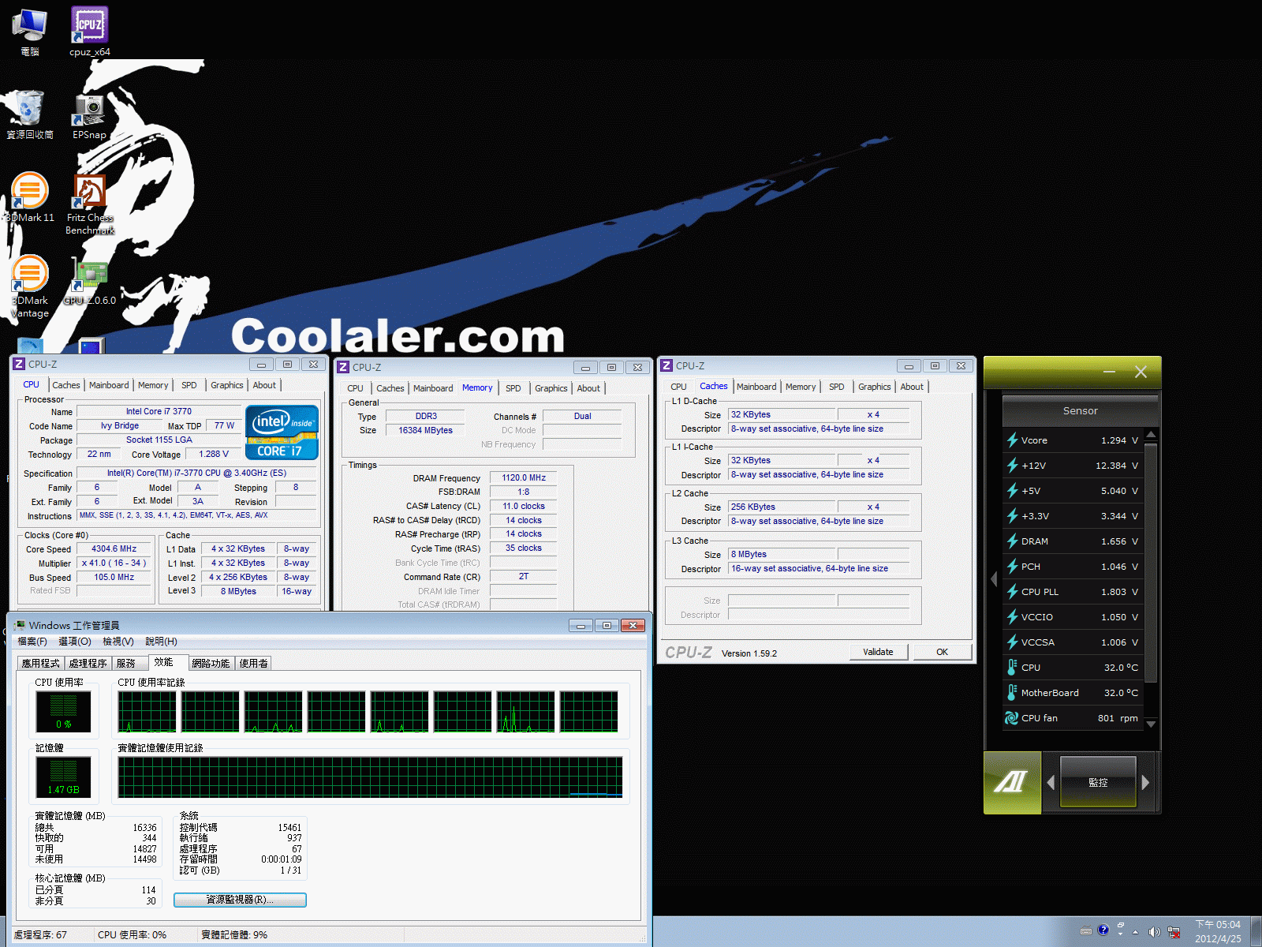Open 資源監視器 Resource Monitor button
The height and width of the screenshot is (947, 1262).
240,900
